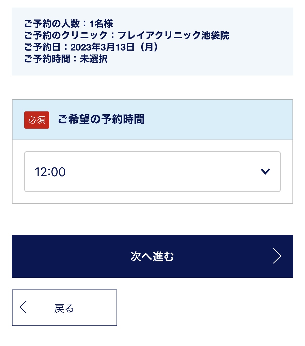
Task: Click the chevron arrow in time selector
Action: pyautogui.click(x=265, y=172)
